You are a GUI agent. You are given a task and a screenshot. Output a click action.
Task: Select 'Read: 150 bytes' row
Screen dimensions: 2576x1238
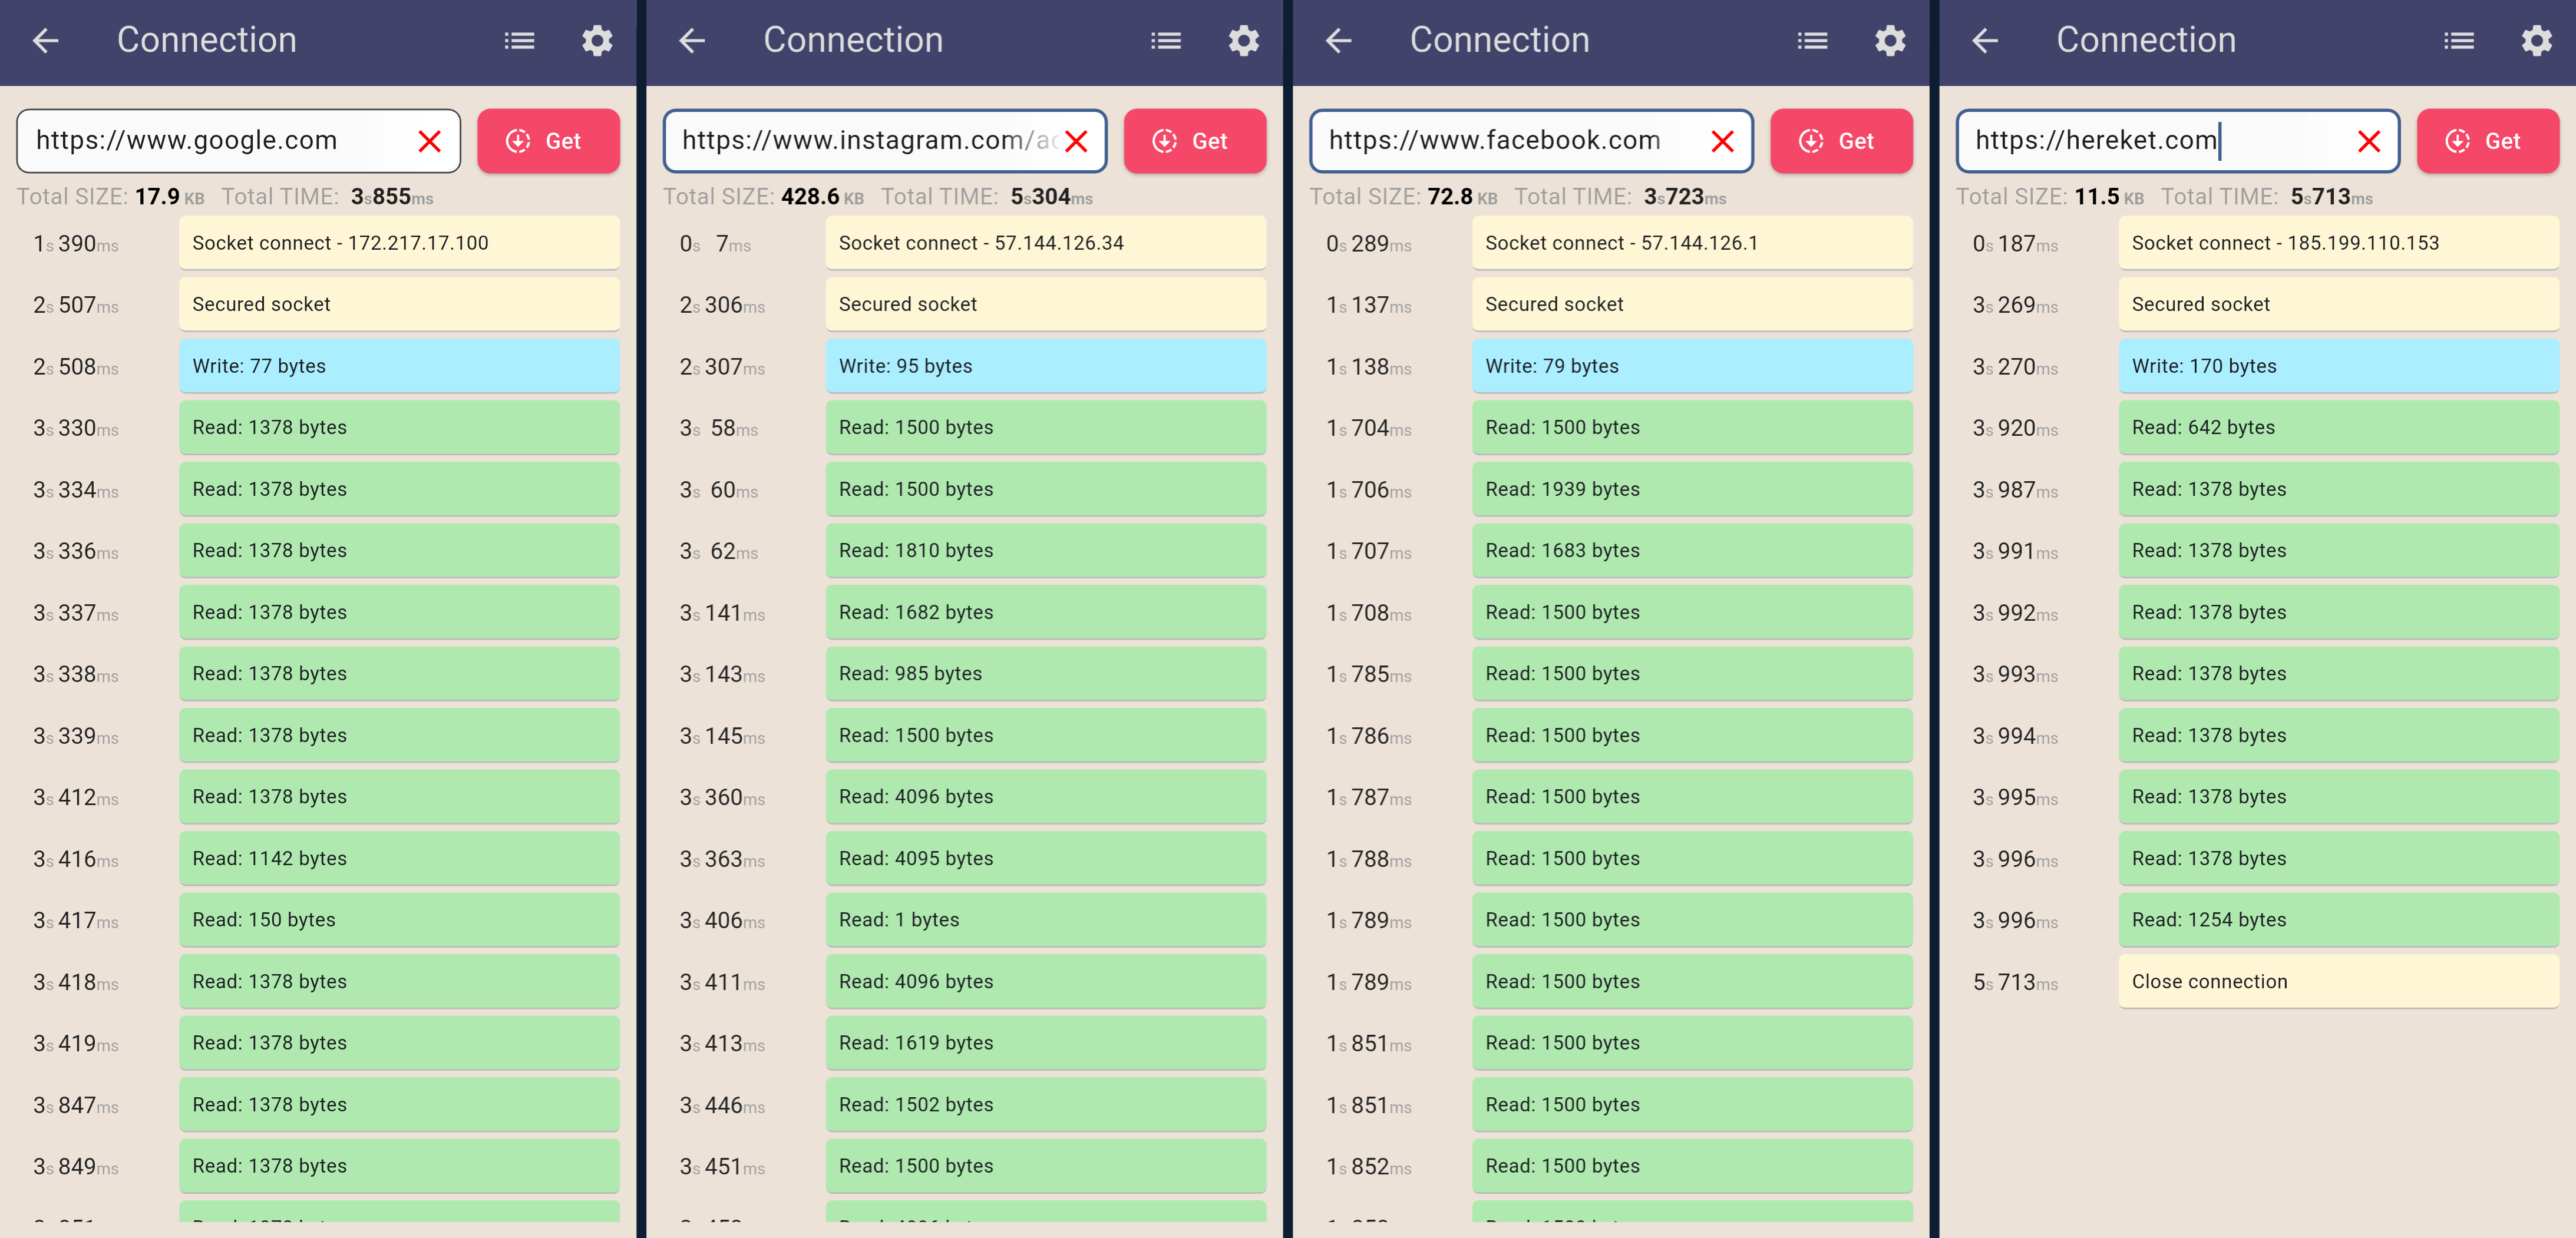tap(399, 921)
